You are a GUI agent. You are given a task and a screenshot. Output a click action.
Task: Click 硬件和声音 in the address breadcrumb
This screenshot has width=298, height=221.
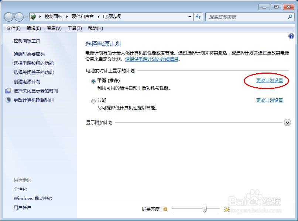(x=82, y=17)
